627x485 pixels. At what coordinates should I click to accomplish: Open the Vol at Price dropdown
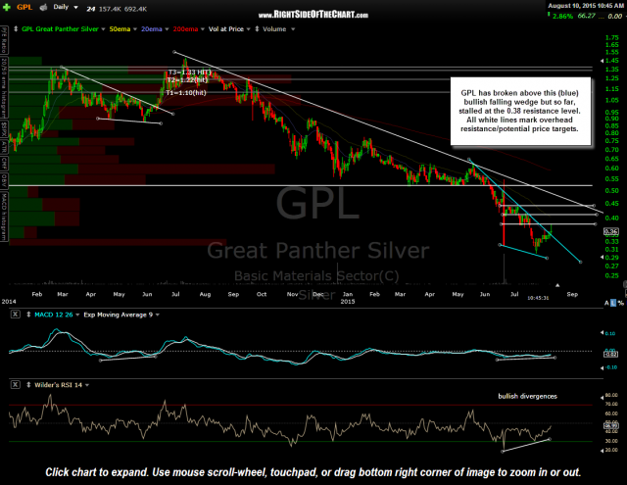248,29
